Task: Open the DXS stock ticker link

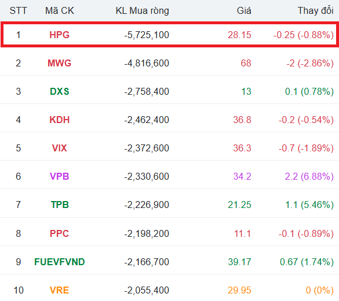Action: click(60, 91)
